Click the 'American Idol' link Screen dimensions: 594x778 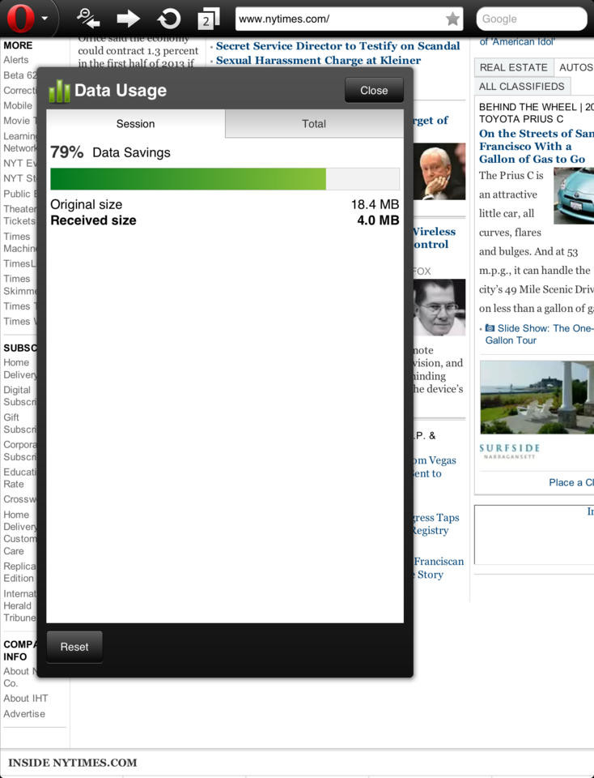click(517, 41)
